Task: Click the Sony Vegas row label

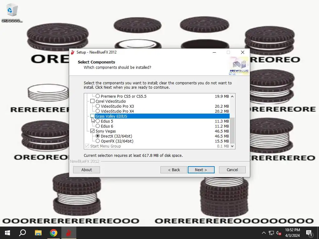Action: point(106,131)
